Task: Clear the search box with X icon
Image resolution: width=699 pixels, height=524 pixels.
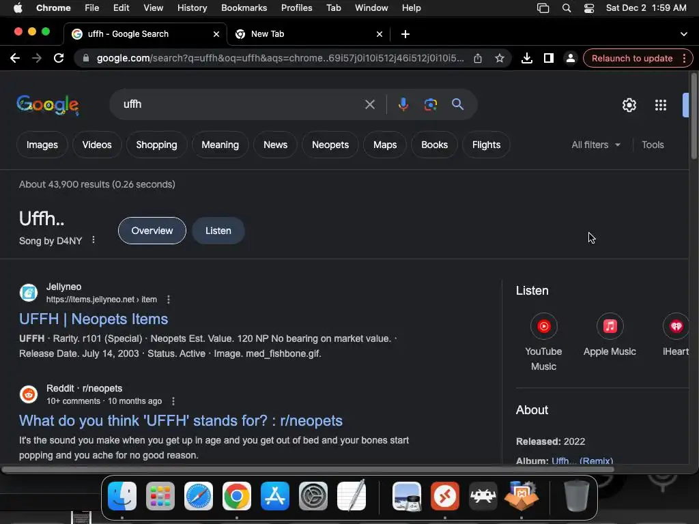Action: pos(369,104)
